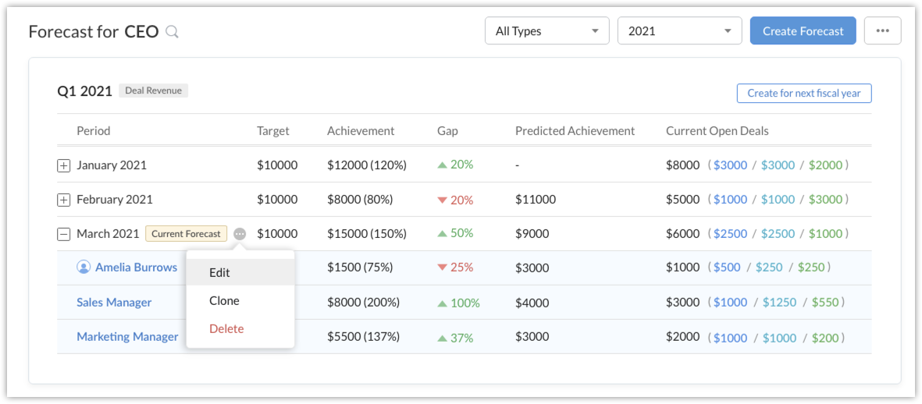Image resolution: width=922 pixels, height=404 pixels.
Task: Open the Marketing Manager link
Action: point(127,337)
